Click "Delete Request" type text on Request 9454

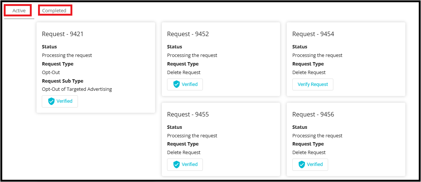pyautogui.click(x=309, y=73)
